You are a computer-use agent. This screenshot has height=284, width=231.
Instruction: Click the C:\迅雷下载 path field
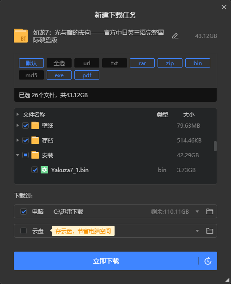(x=68, y=211)
